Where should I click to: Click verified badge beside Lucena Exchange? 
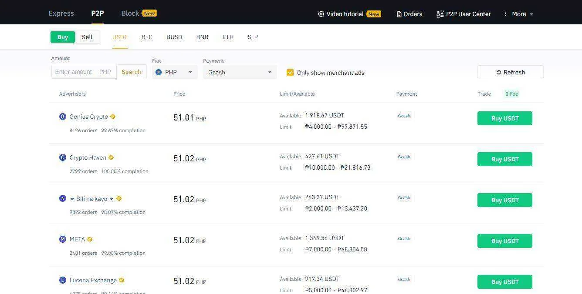122,280
